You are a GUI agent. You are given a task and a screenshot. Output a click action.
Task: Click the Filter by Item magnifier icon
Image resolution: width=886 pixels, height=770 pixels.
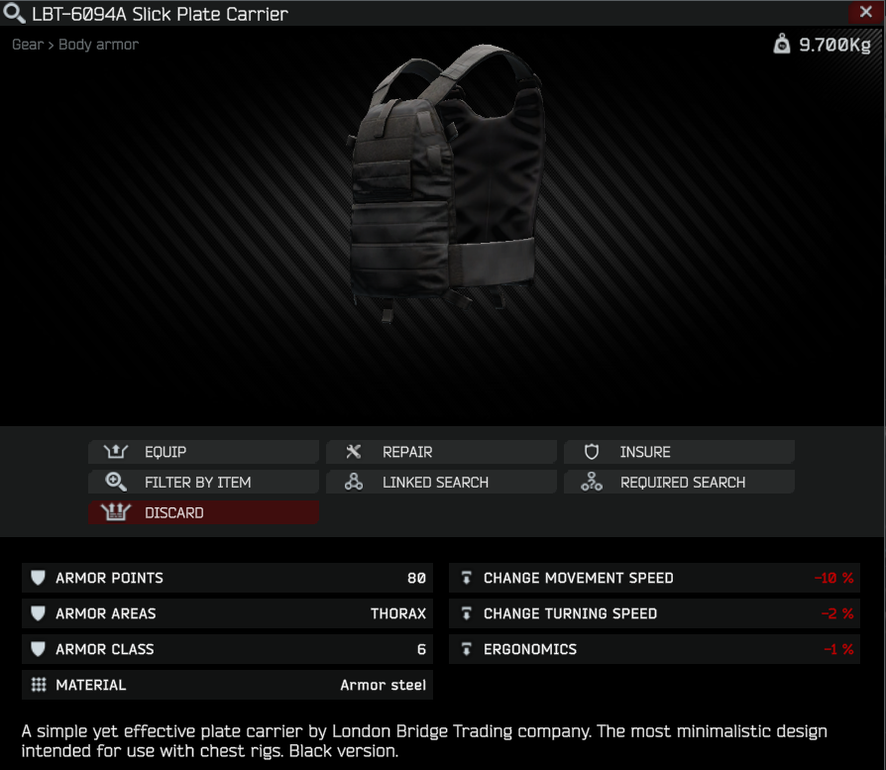coord(116,482)
